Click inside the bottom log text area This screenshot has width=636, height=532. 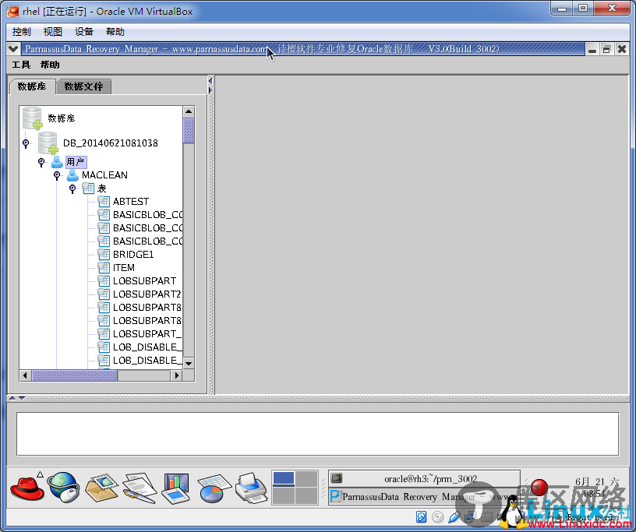pyautogui.click(x=317, y=434)
